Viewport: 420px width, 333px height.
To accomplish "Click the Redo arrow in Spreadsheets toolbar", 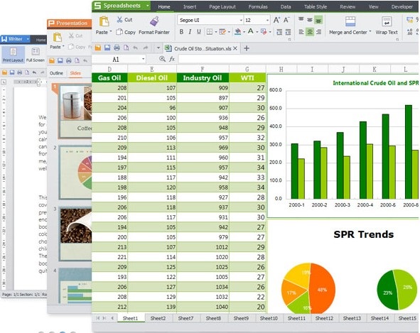I will 146,48.
